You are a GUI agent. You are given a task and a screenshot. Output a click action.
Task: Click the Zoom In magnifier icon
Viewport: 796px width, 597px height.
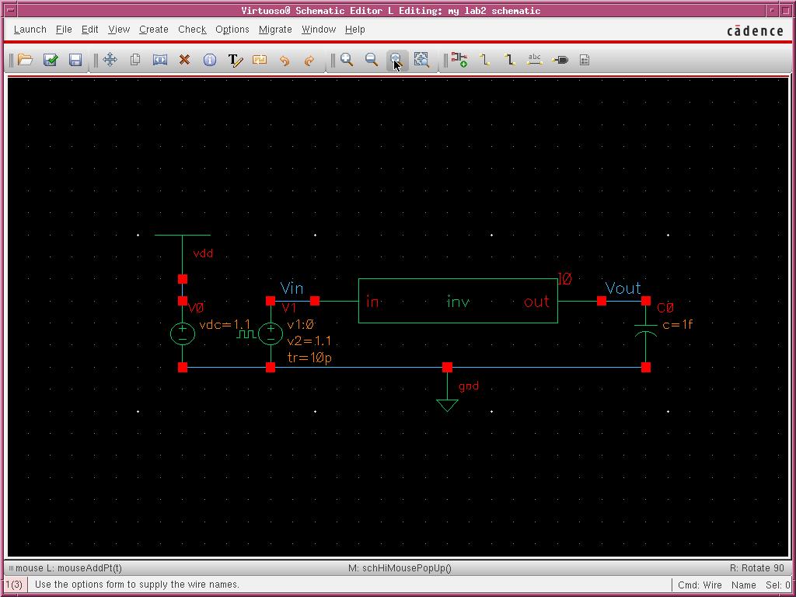[347, 60]
